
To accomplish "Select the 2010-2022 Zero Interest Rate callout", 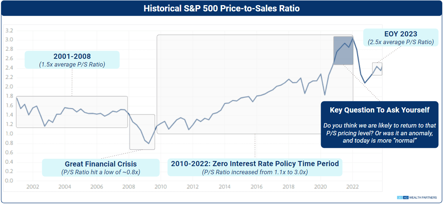I will click(x=255, y=168).
